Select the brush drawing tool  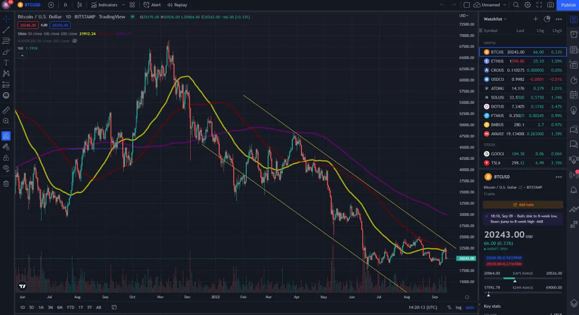6,52
